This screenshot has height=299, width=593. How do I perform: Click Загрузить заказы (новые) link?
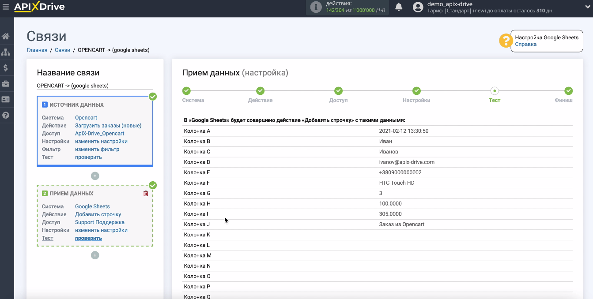coord(108,126)
